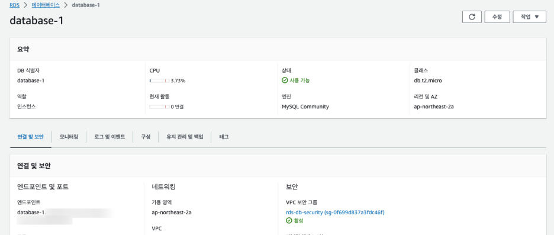The image size is (554, 235).
Task: Click the 인스턴스 role value
Action: (x=27, y=107)
